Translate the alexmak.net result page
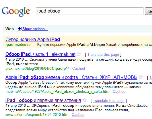The width and height of the screenshot is (152, 119). point(103,55)
